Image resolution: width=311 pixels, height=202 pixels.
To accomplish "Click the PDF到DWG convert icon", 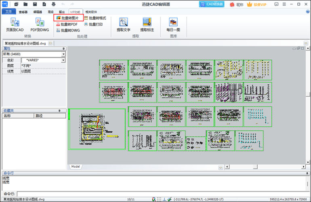I will (40, 25).
